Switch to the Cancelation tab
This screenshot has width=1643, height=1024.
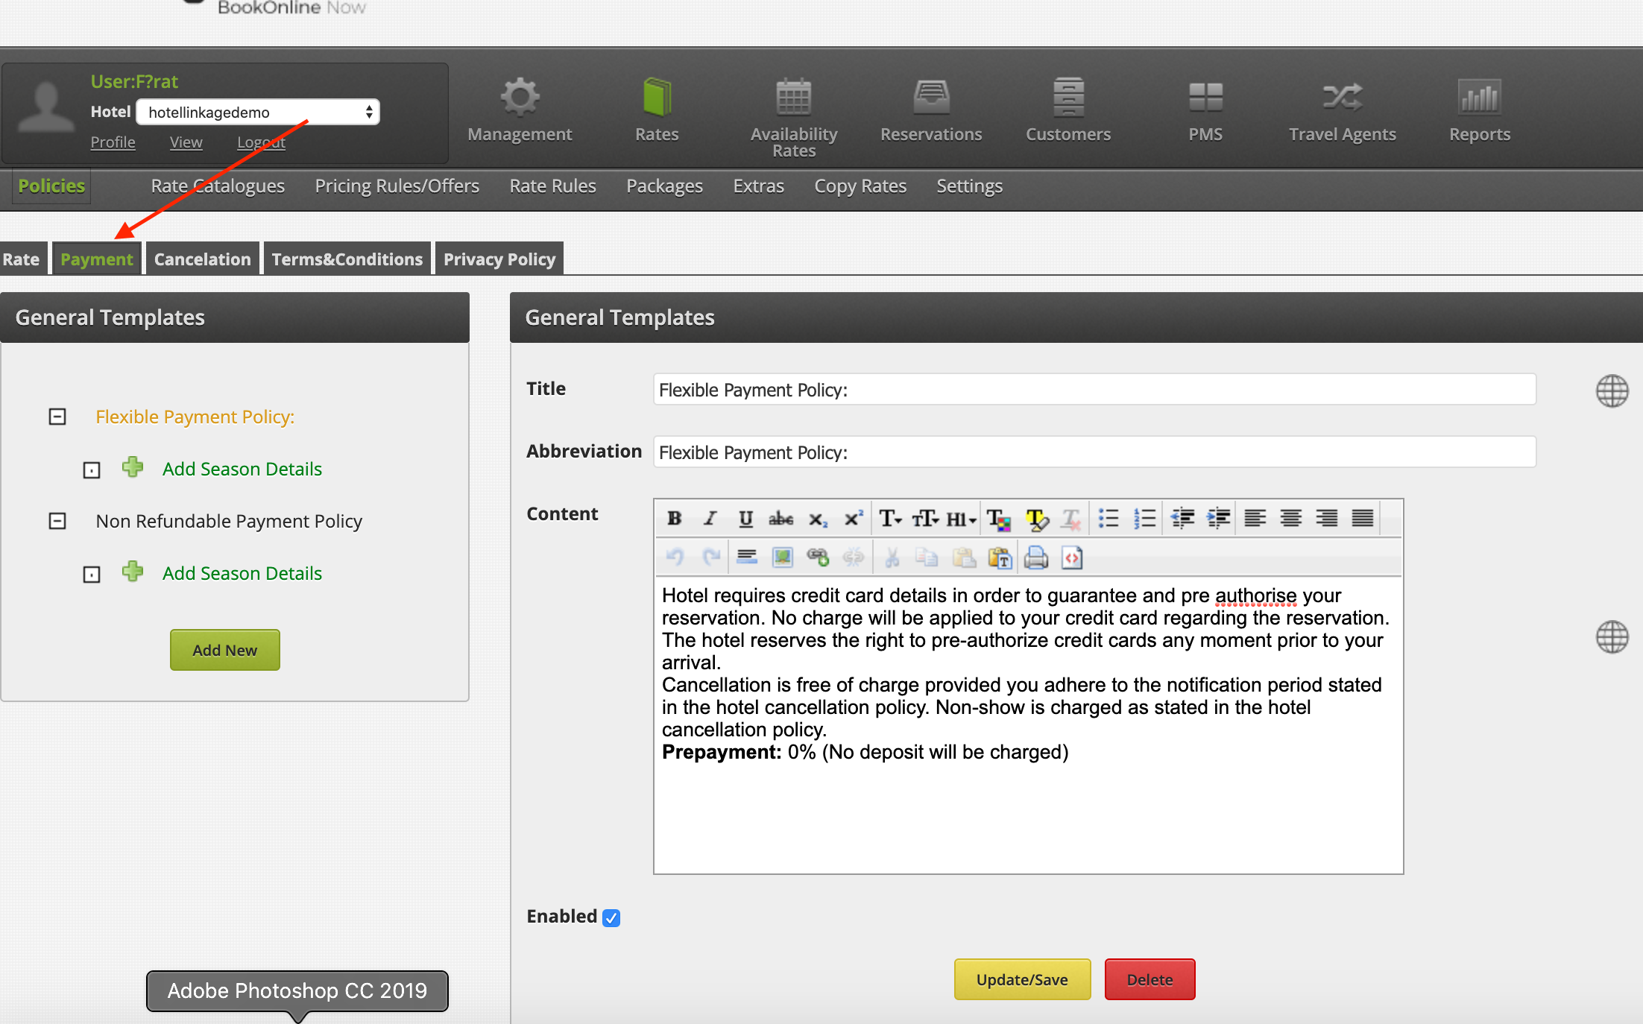pos(202,259)
